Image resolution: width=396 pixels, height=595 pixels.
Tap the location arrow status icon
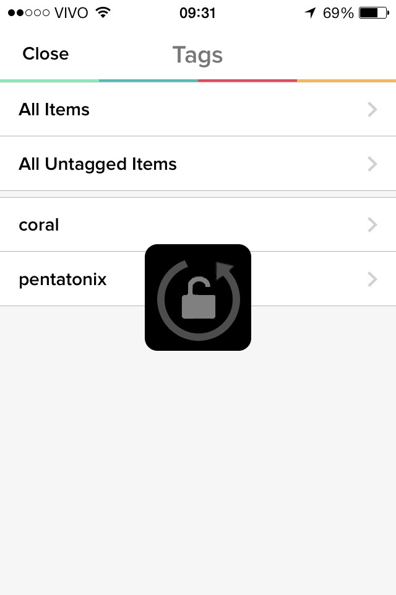pos(310,12)
